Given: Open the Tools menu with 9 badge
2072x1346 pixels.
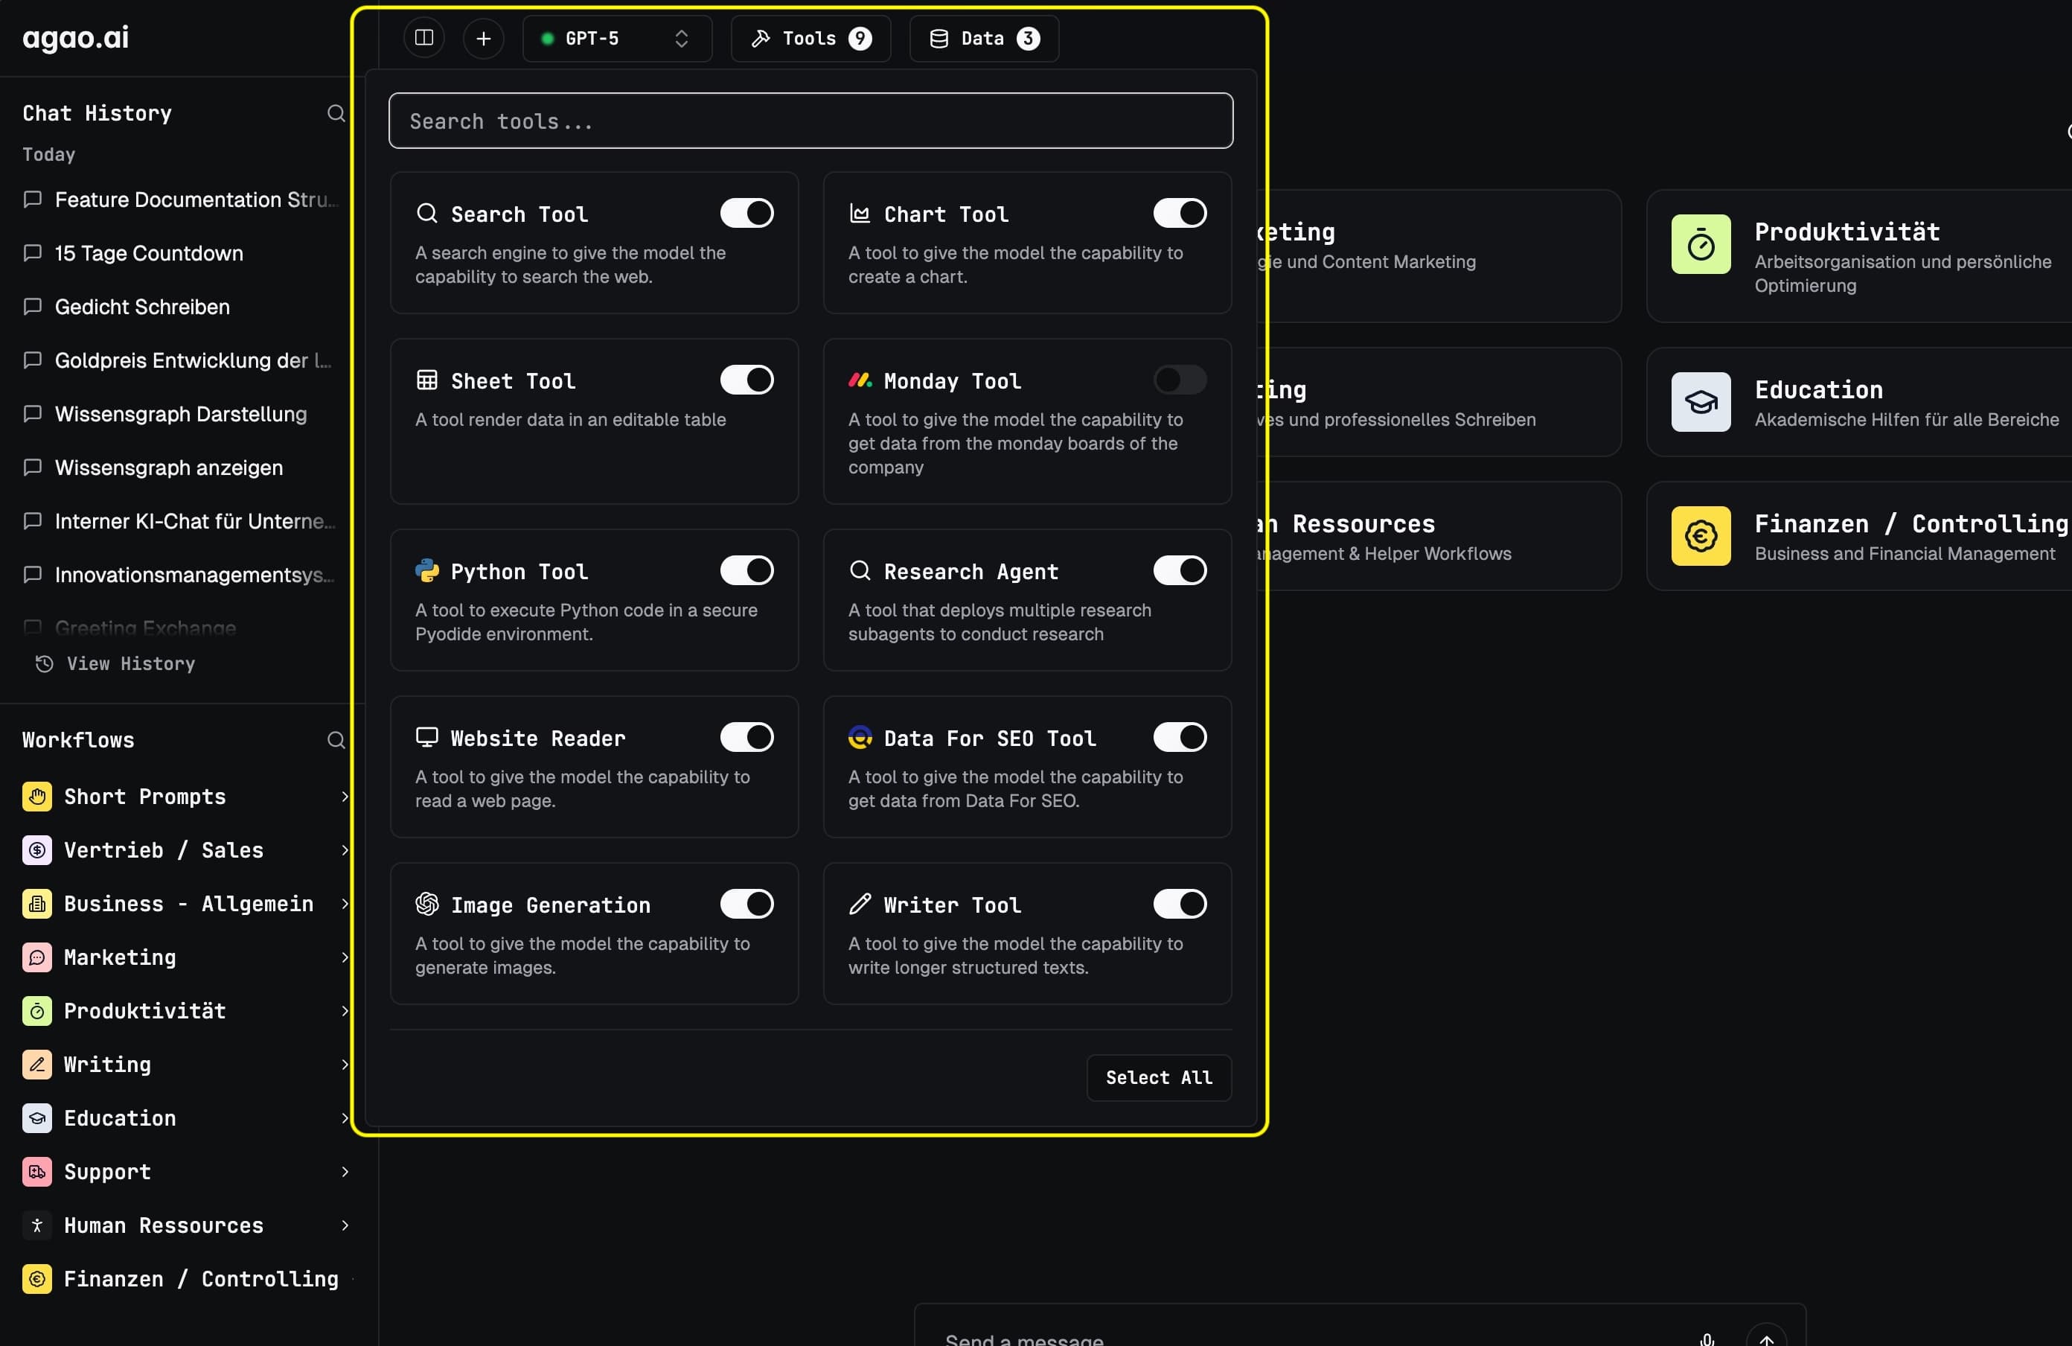Looking at the screenshot, I should (x=810, y=38).
